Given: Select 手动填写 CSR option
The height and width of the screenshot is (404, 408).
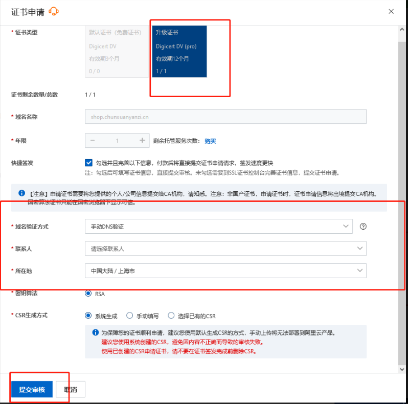Looking at the screenshot, I should click(130, 316).
